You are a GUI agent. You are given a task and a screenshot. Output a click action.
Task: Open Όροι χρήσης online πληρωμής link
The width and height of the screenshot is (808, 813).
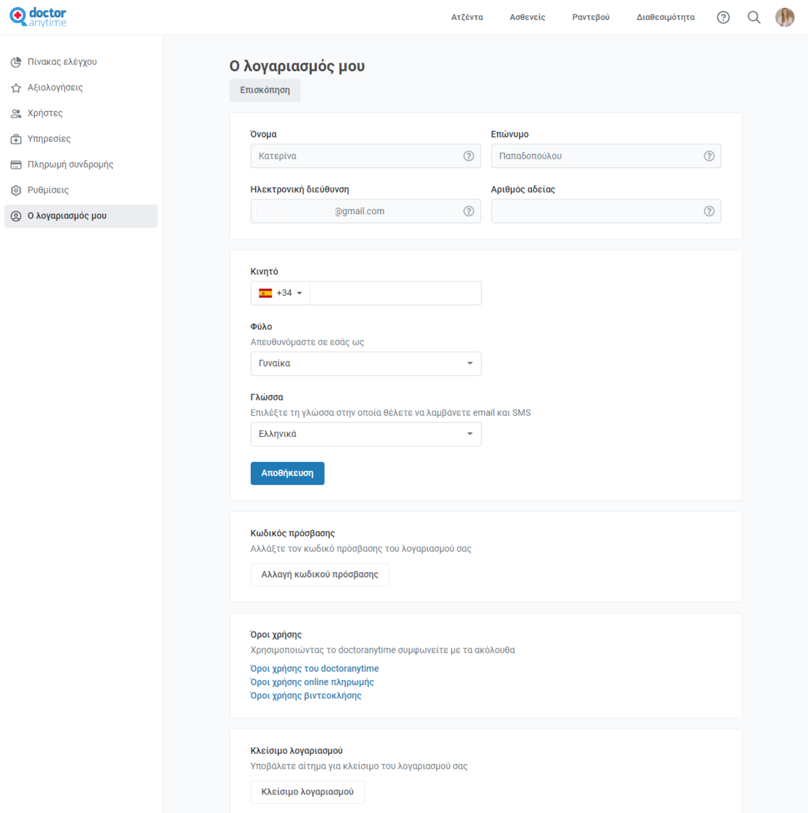coord(312,682)
